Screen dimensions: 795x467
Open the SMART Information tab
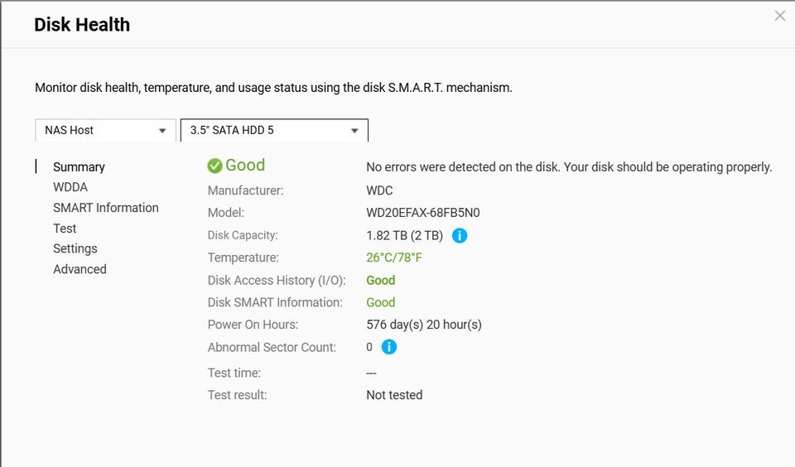pyautogui.click(x=106, y=207)
